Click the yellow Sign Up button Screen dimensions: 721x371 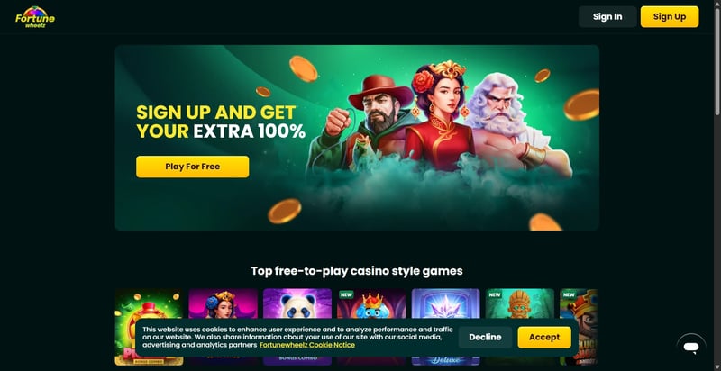(x=670, y=16)
